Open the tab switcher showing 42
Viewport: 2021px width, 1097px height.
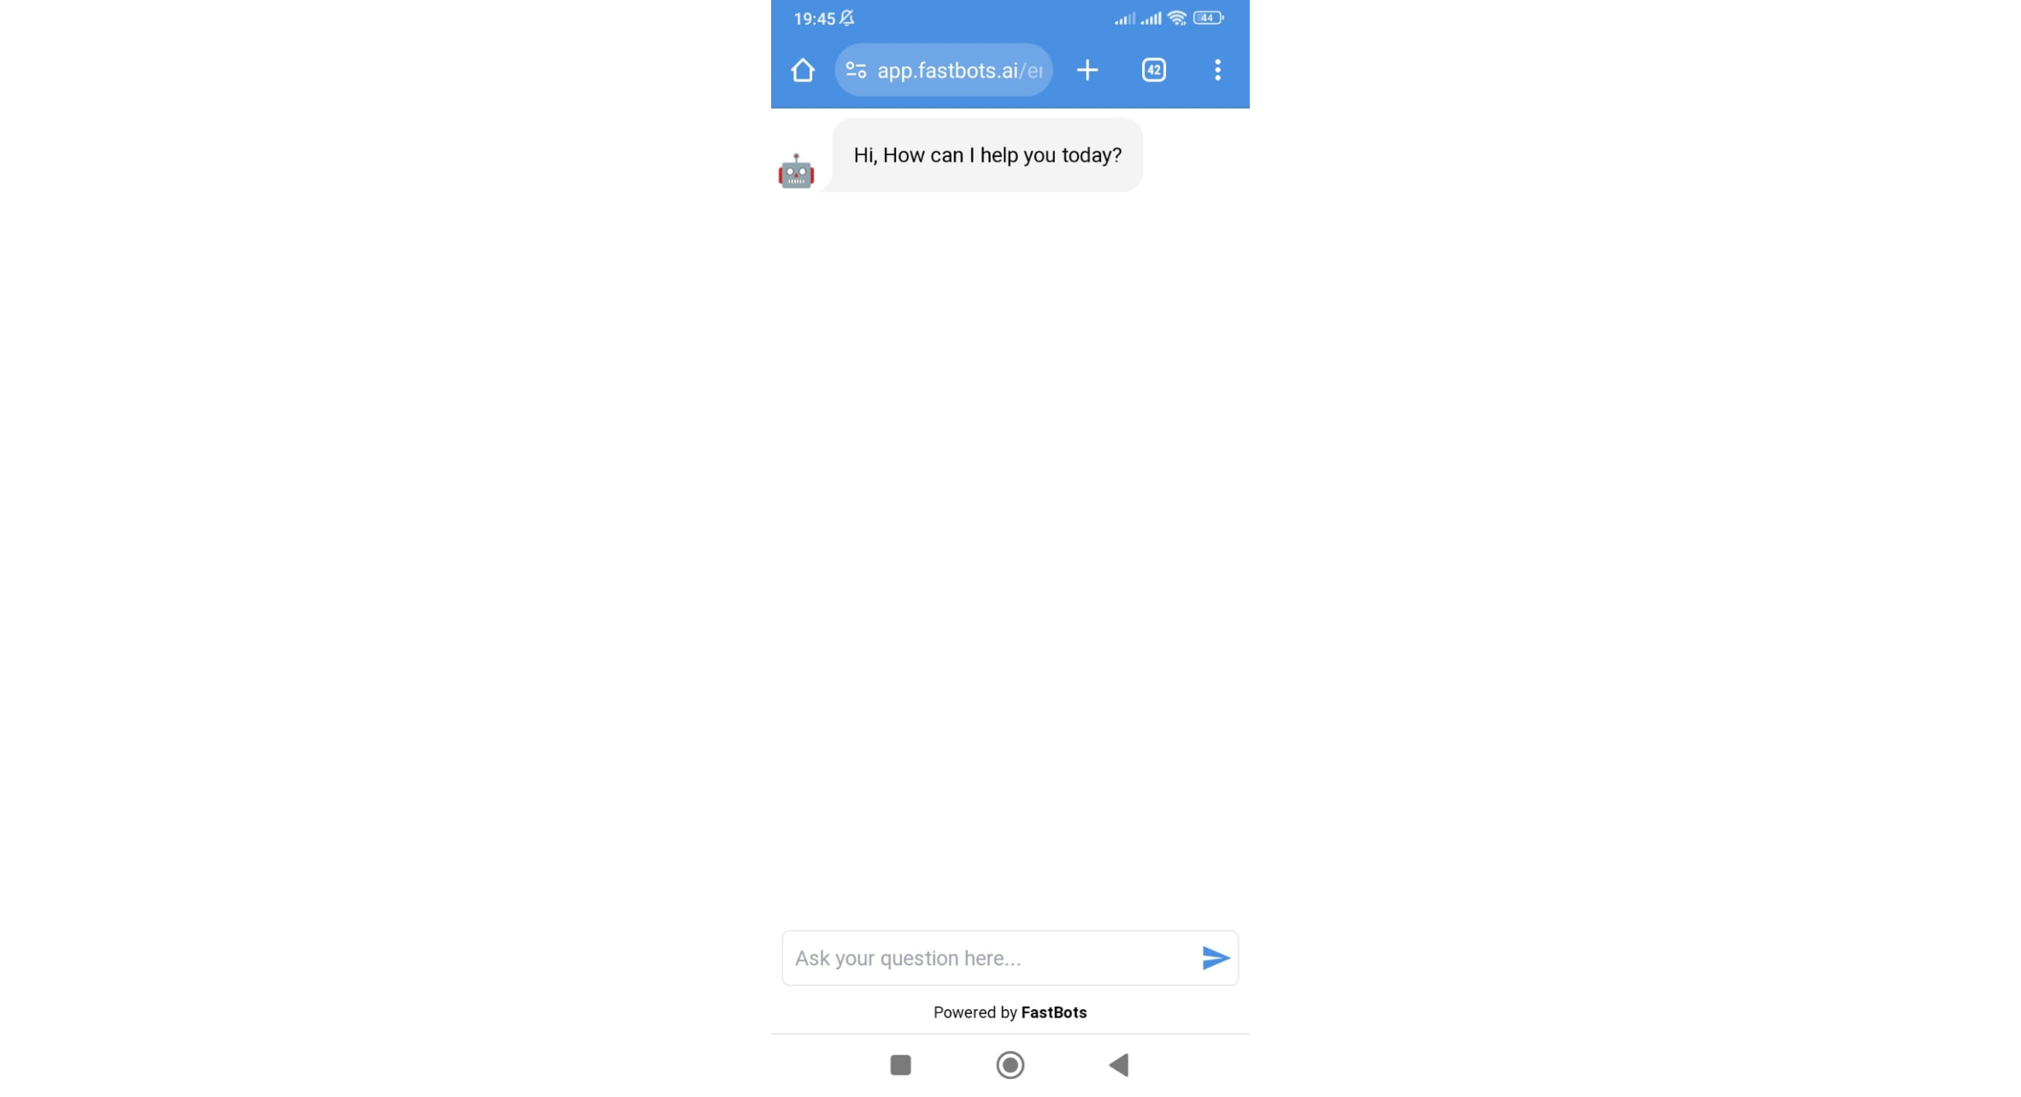click(1153, 70)
